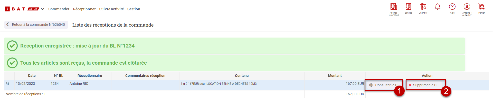Image resolution: width=493 pixels, height=106 pixels.
Task: Open the Aide help icon
Action: coord(452,7)
